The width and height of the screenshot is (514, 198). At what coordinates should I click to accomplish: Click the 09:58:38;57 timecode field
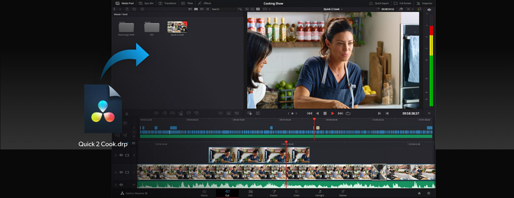[x=411, y=113]
